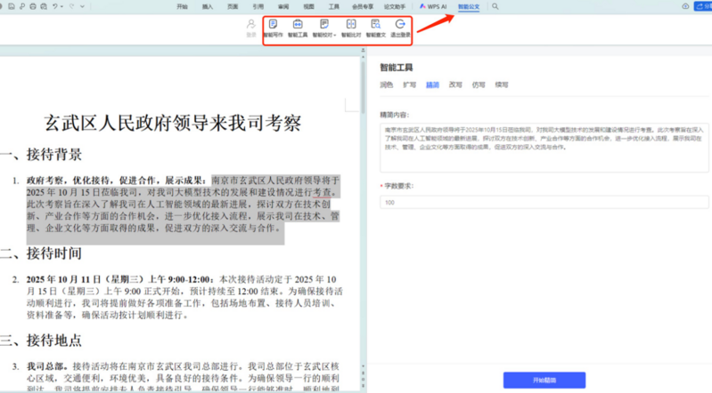Open the 智能查文 document search tool
Image resolution: width=712 pixels, height=393 pixels.
coord(376,28)
